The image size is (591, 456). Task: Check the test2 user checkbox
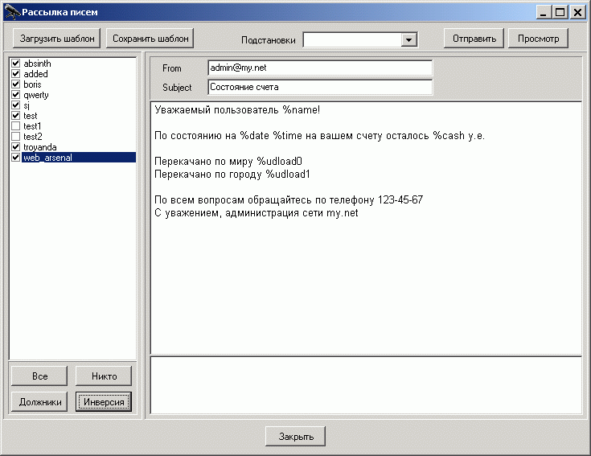(15, 137)
